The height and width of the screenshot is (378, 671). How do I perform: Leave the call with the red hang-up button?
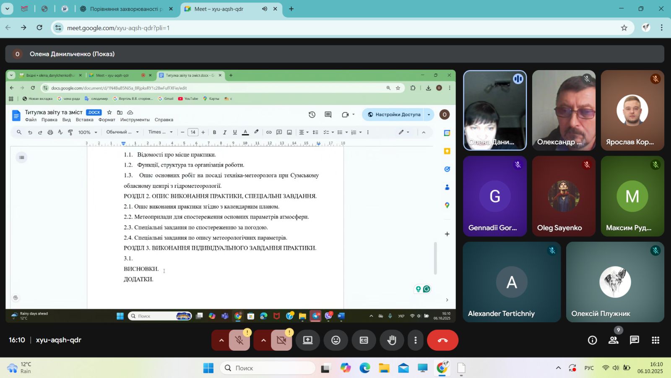point(442,340)
